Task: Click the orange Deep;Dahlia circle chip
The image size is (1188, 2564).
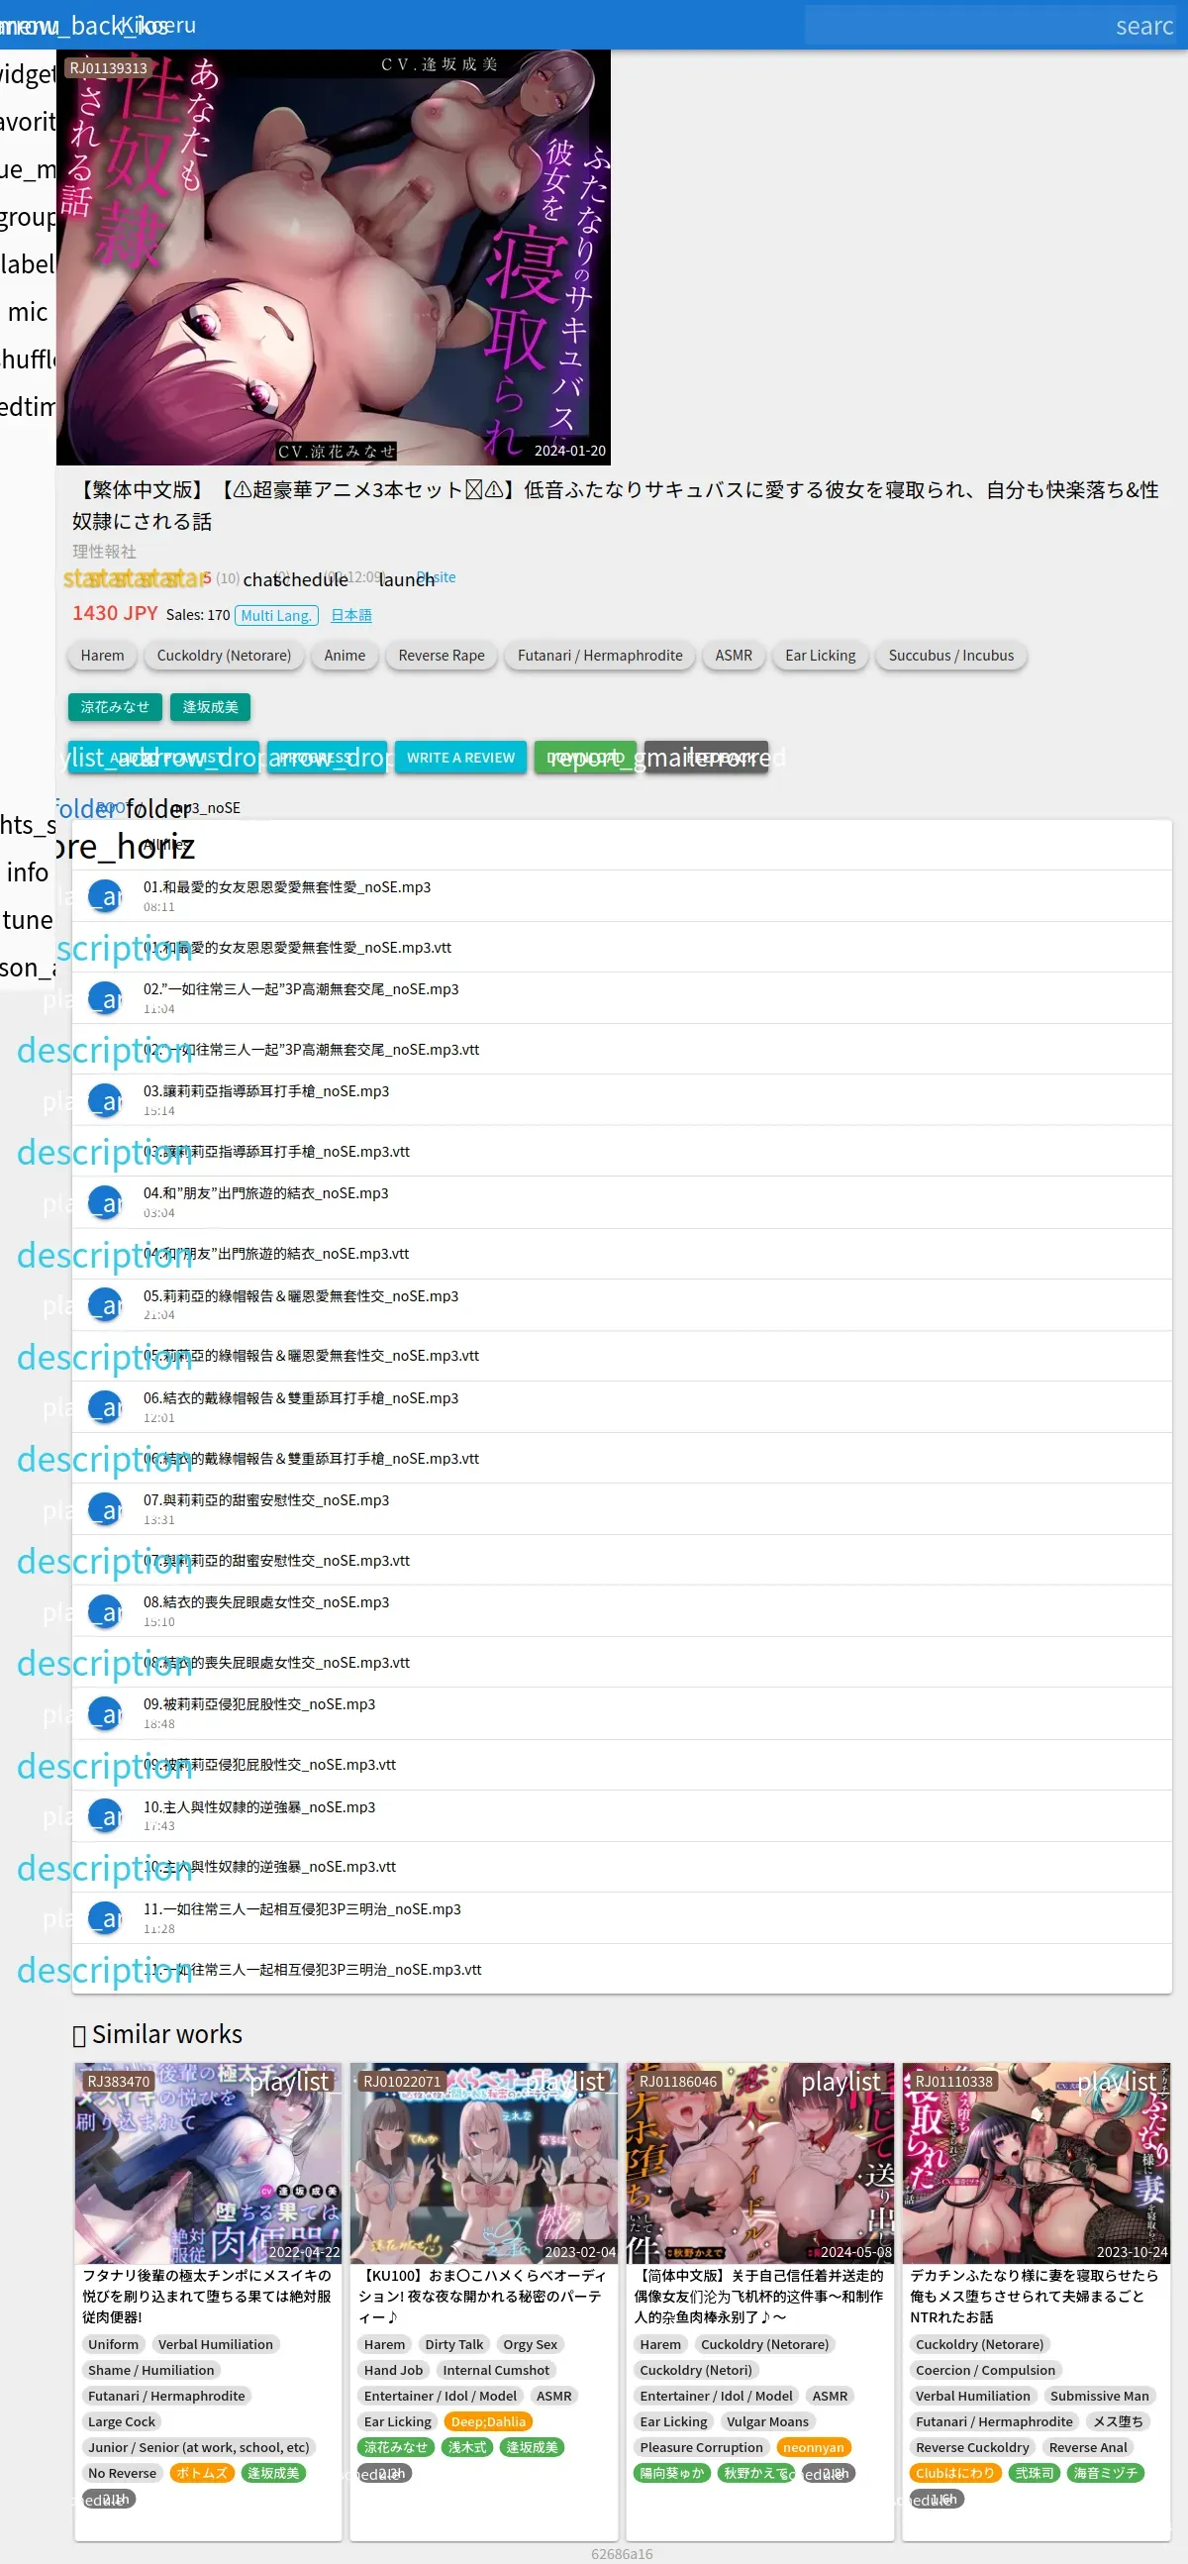Action: (487, 2421)
